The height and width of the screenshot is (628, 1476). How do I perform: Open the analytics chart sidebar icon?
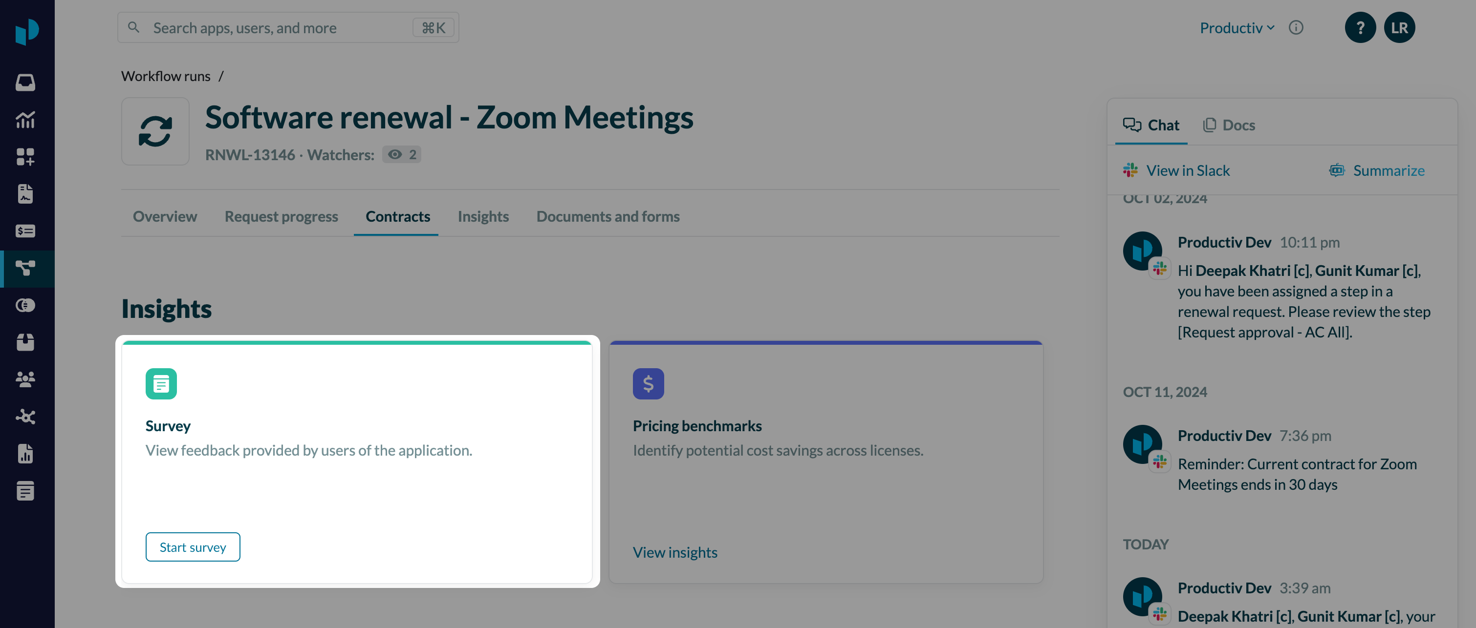[25, 120]
